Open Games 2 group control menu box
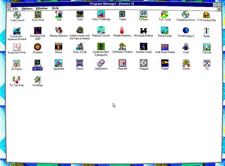 tap(9, 9)
